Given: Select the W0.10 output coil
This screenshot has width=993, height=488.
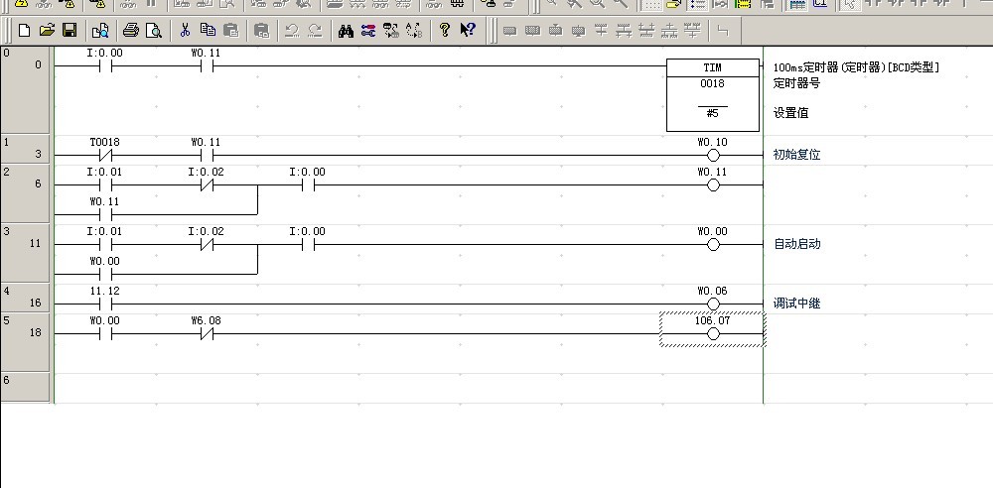Looking at the screenshot, I should pyautogui.click(x=712, y=155).
